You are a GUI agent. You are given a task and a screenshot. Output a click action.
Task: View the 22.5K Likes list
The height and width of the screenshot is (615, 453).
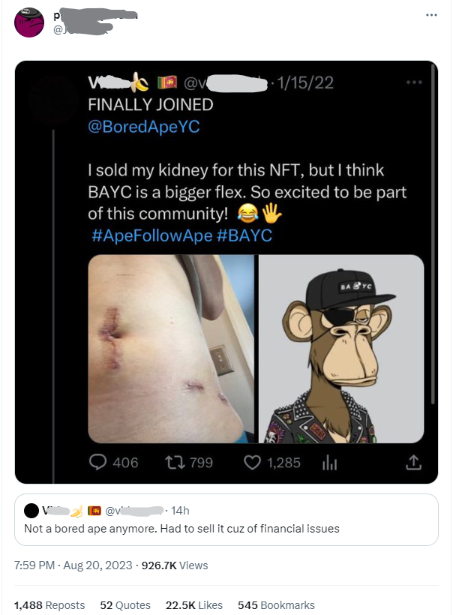[x=194, y=605]
